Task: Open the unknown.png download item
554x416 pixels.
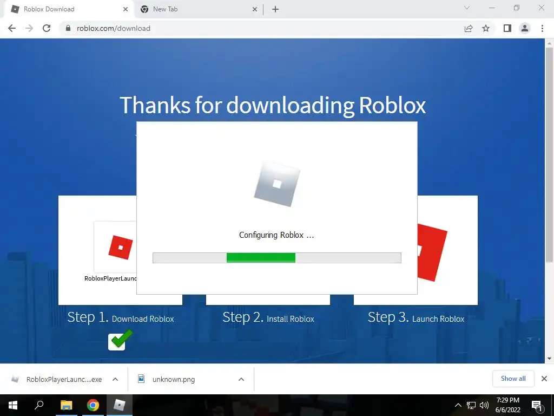Action: 173,379
